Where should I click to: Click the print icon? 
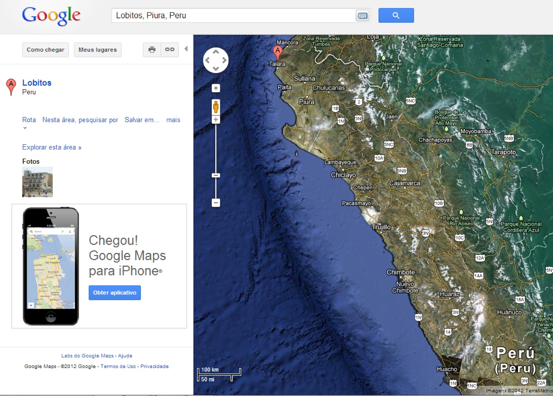pyautogui.click(x=152, y=50)
